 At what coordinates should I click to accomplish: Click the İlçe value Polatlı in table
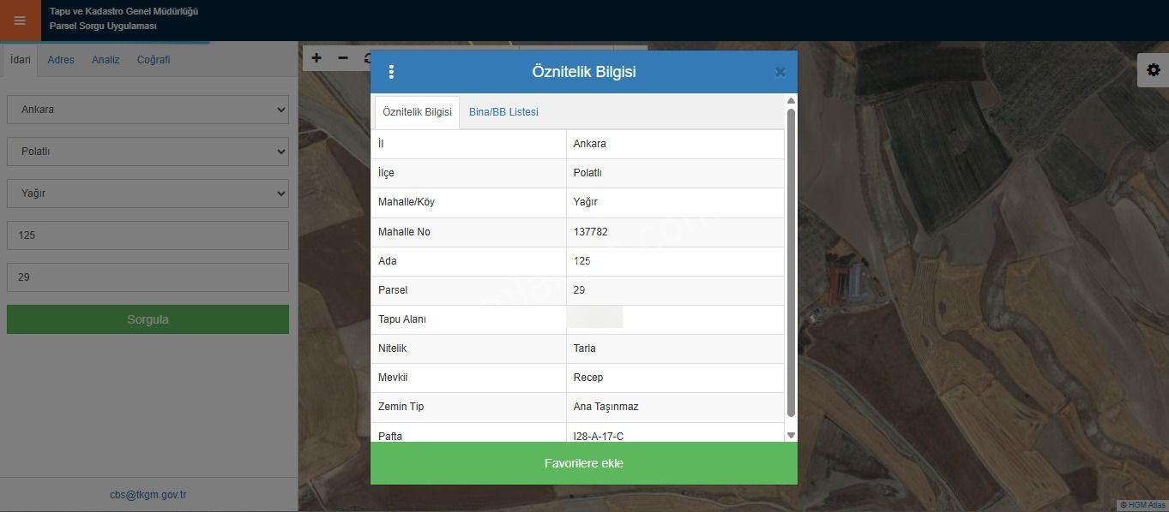click(588, 173)
